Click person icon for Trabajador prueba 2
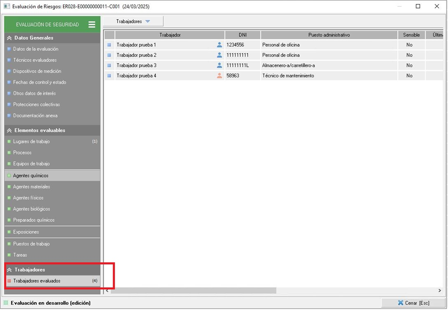 pos(219,55)
